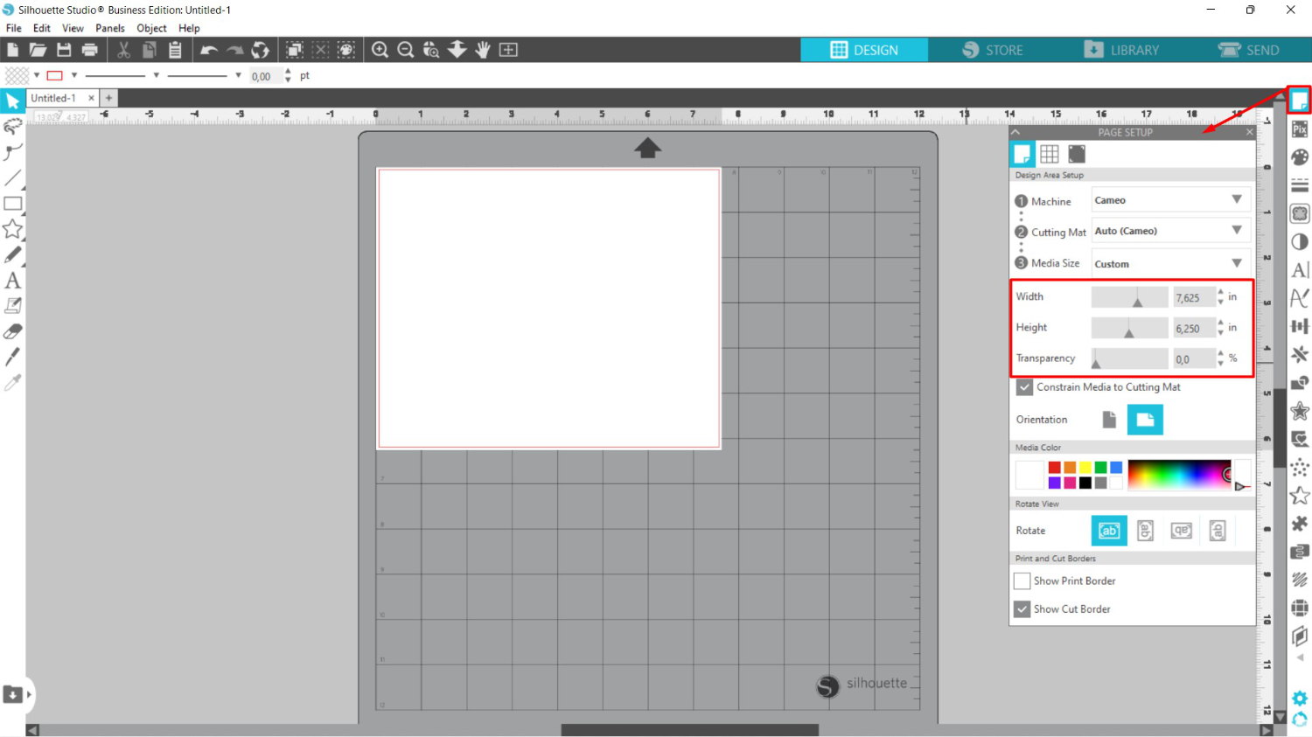The height and width of the screenshot is (737, 1312).
Task: Open the View menu
Action: pyautogui.click(x=73, y=28)
